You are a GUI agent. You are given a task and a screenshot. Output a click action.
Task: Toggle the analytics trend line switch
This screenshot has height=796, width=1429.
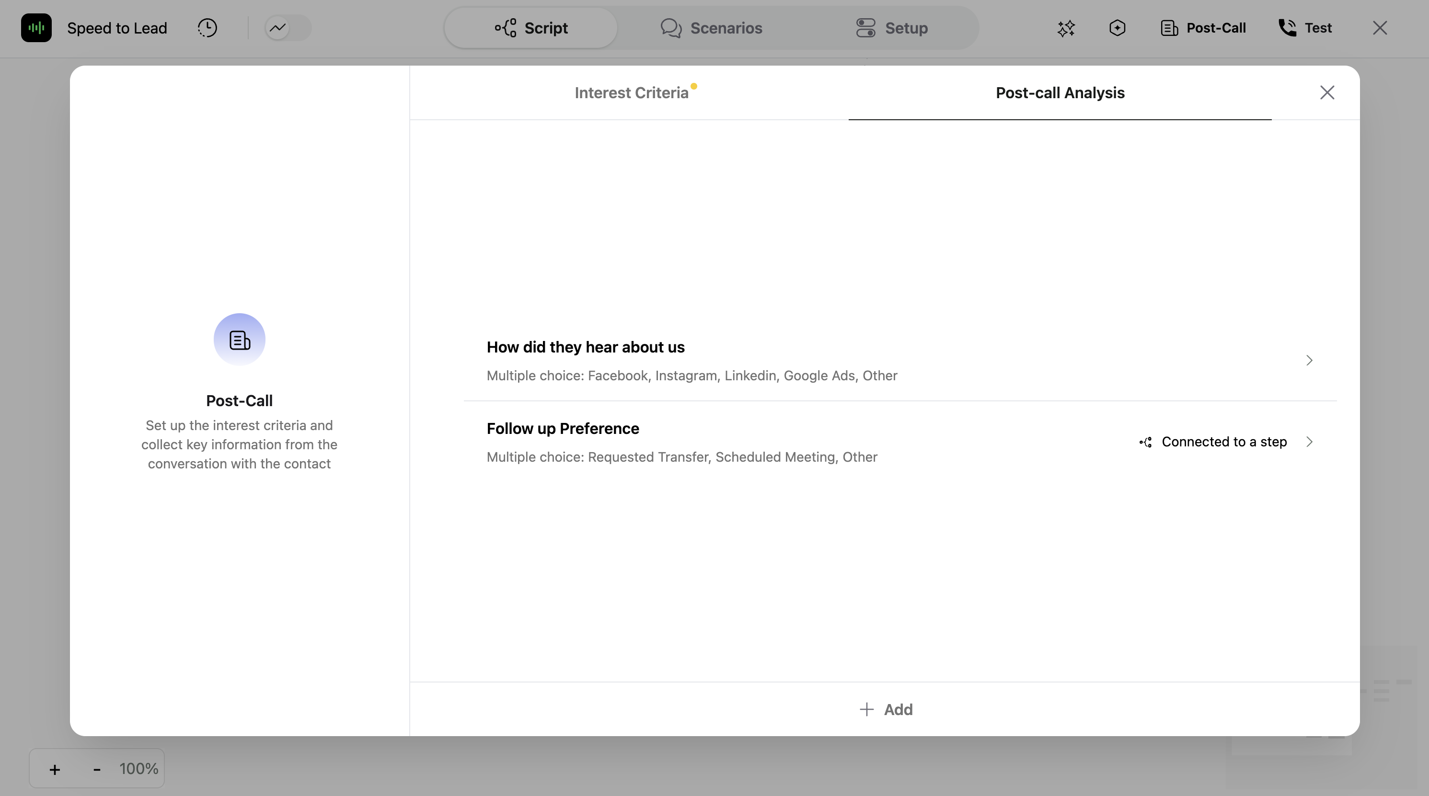tap(288, 28)
